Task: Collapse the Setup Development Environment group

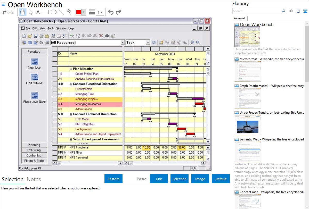Action: pyautogui.click(x=71, y=139)
